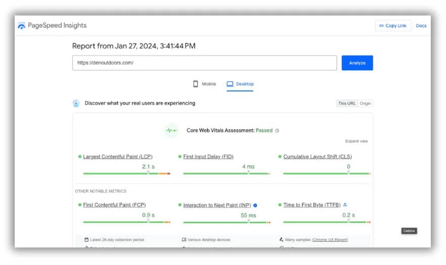Click Expand view
Screen dimensions: 446x265
point(356,141)
